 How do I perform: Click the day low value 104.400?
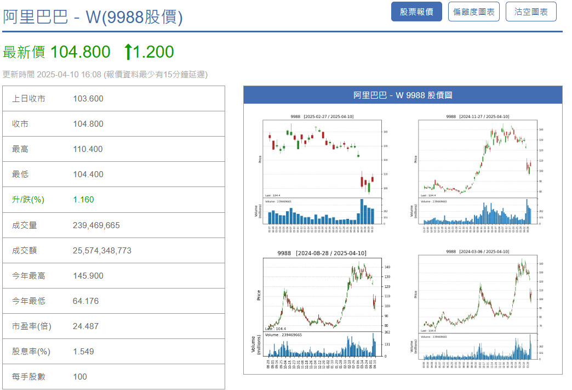coord(88,174)
